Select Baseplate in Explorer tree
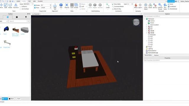Viewport: 189px width, 106px height. (x=153, y=35)
